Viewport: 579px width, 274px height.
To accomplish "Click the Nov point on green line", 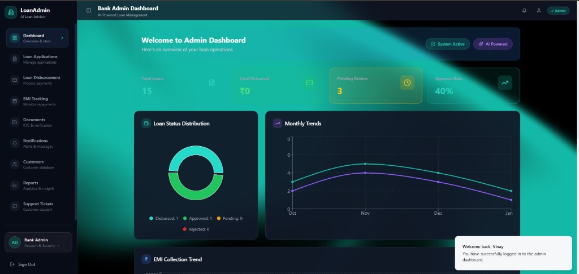I will click(x=365, y=164).
